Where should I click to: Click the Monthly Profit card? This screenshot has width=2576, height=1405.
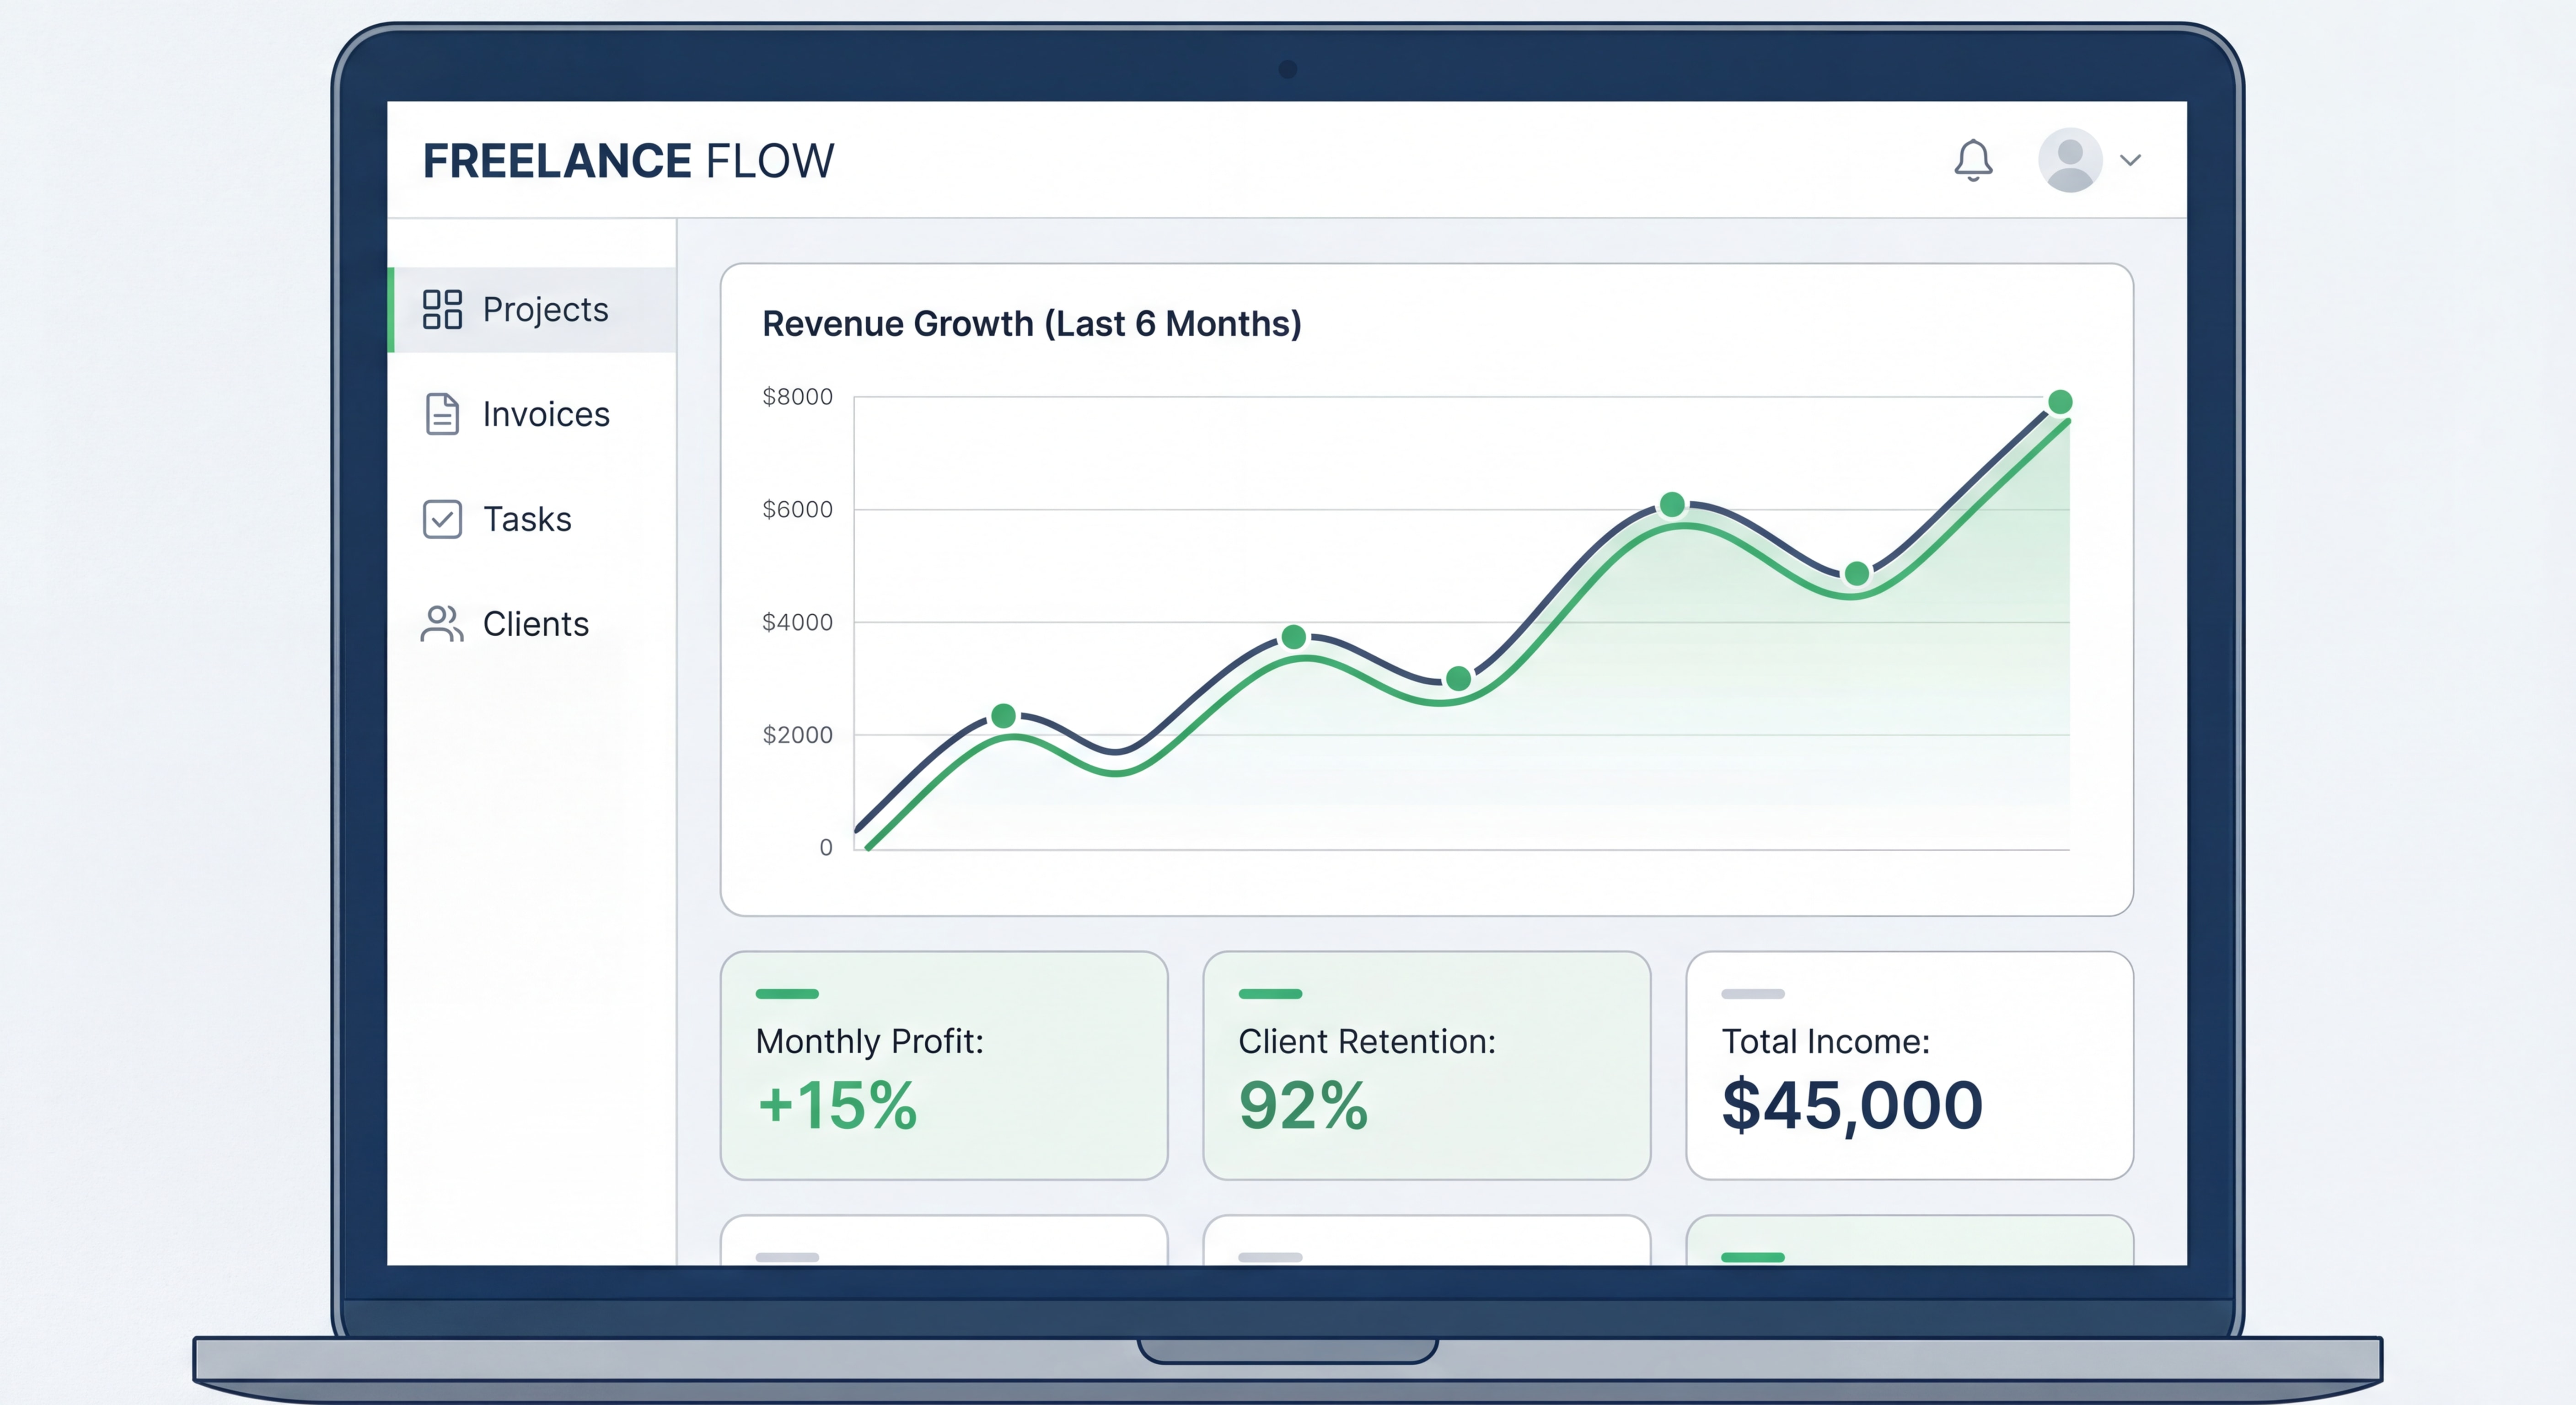pyautogui.click(x=944, y=1065)
